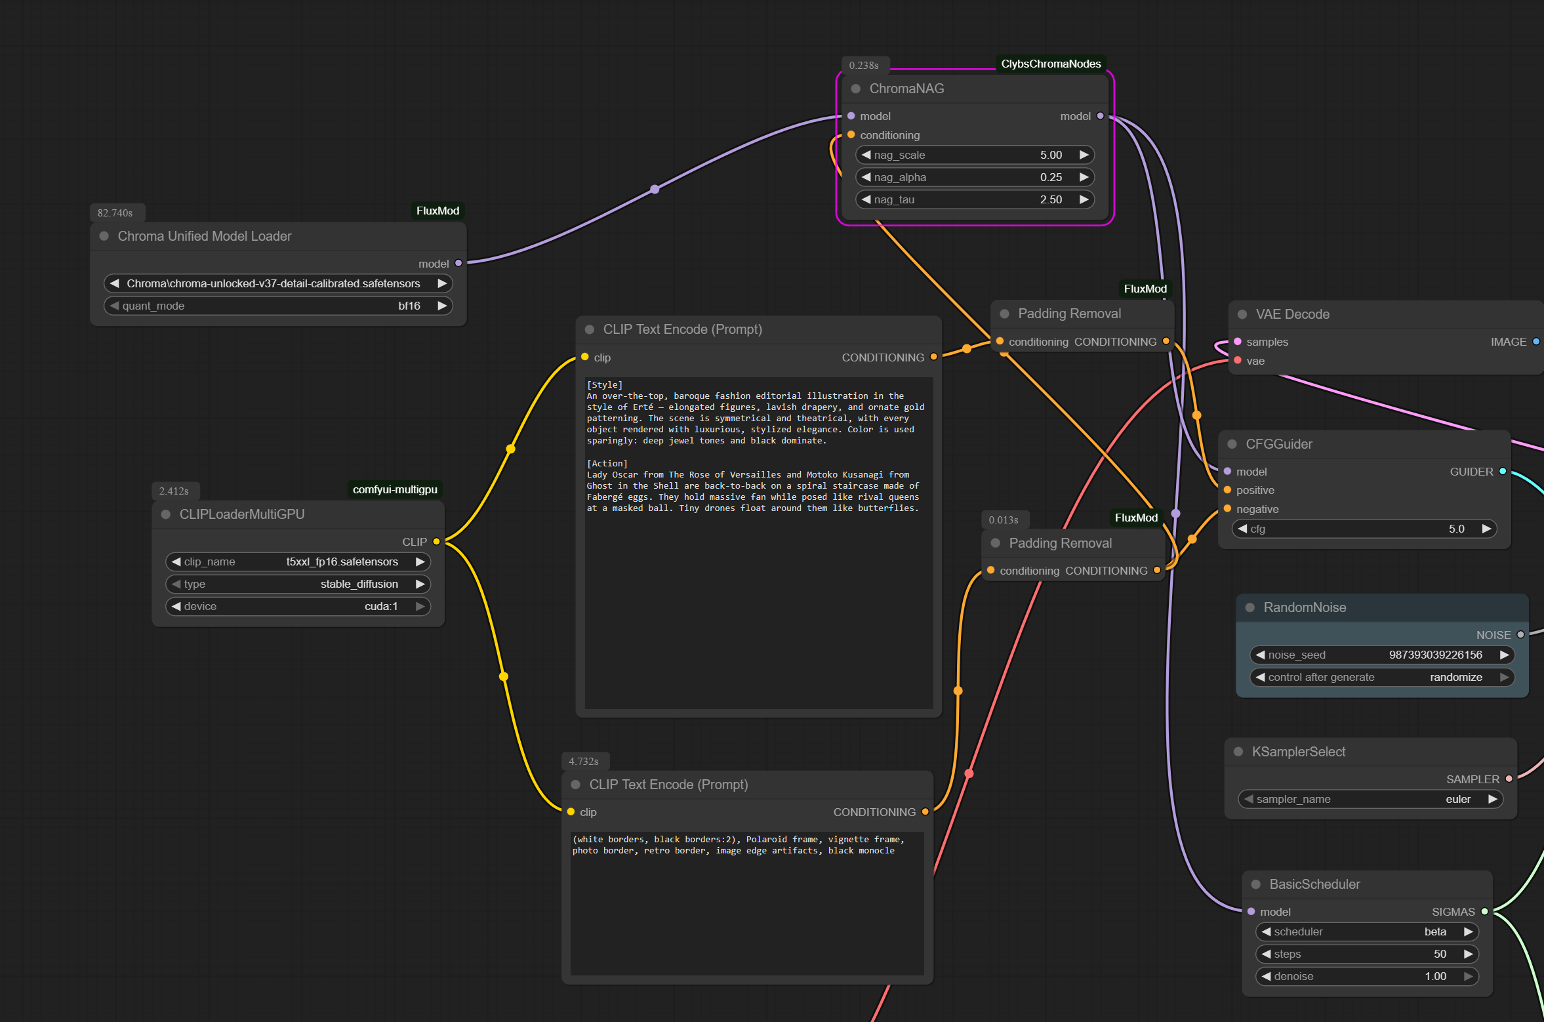Image resolution: width=1544 pixels, height=1022 pixels.
Task: Click the ClybsChromaNodes badge
Action: (1051, 64)
